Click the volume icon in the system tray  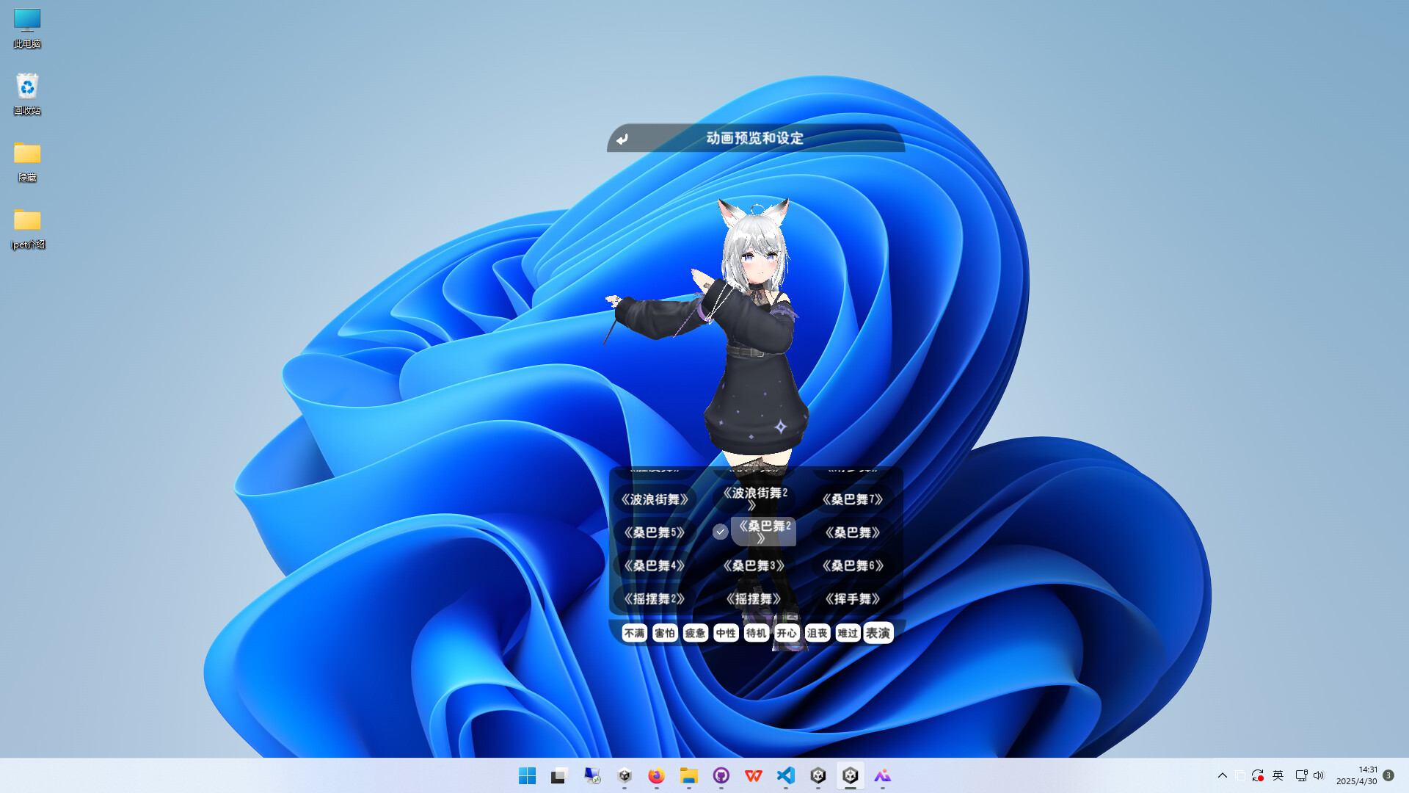pyautogui.click(x=1319, y=775)
